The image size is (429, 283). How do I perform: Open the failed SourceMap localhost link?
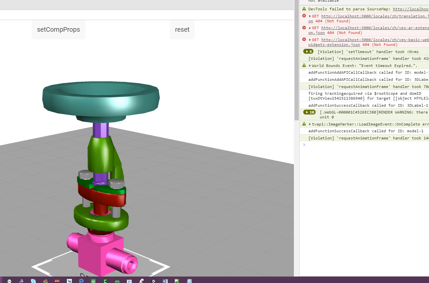click(x=411, y=9)
